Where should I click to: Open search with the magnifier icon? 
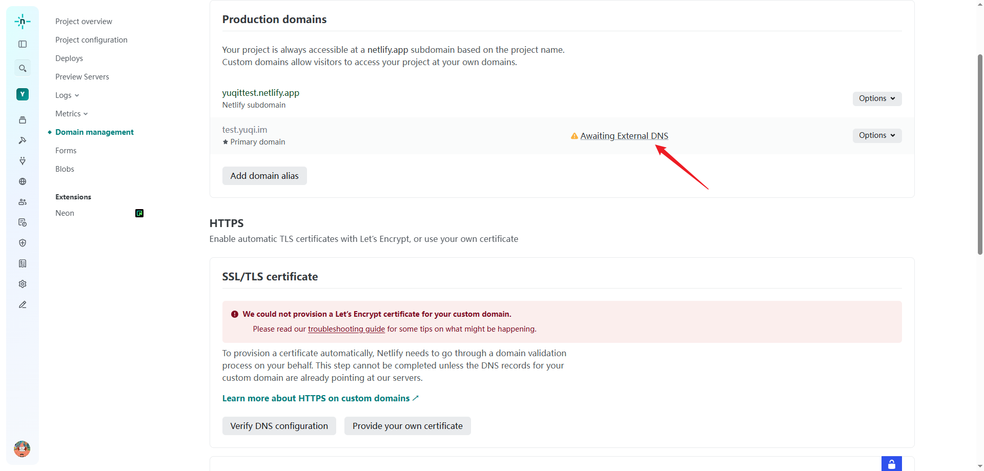[x=23, y=68]
